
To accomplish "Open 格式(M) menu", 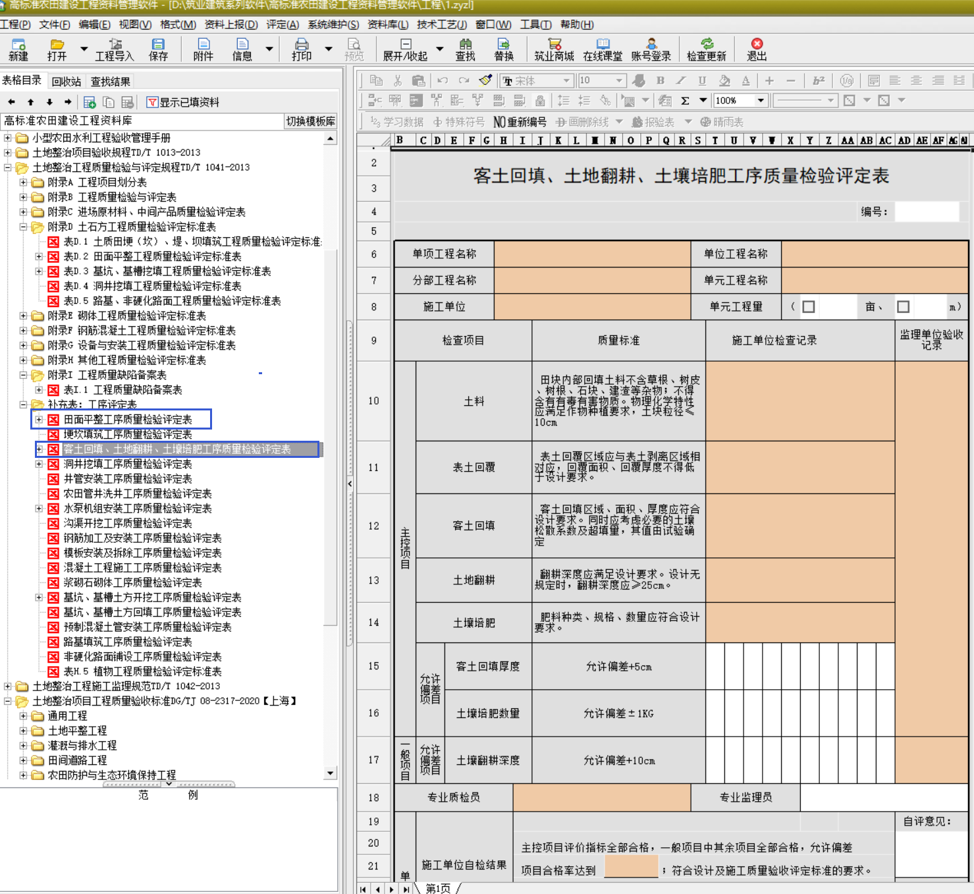I will pyautogui.click(x=178, y=24).
